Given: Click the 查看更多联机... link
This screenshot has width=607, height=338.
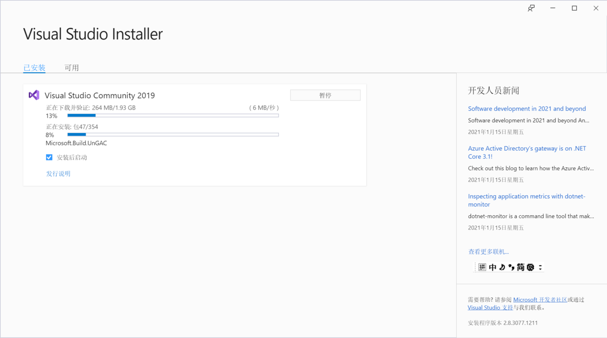Looking at the screenshot, I should click(x=489, y=252).
